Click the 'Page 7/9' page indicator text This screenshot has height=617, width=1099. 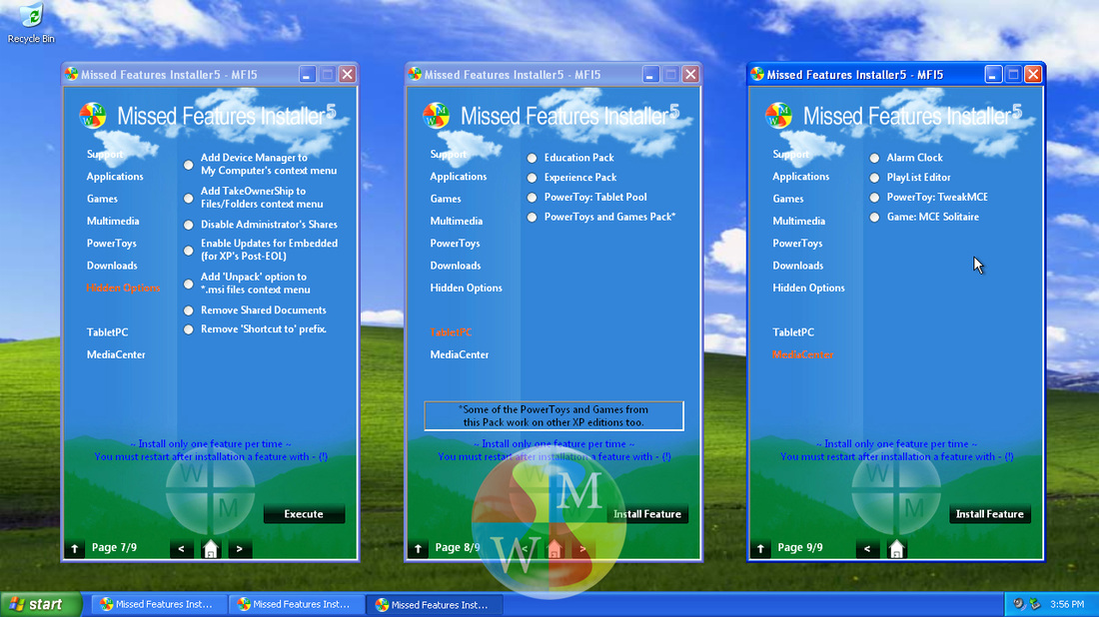pos(114,548)
